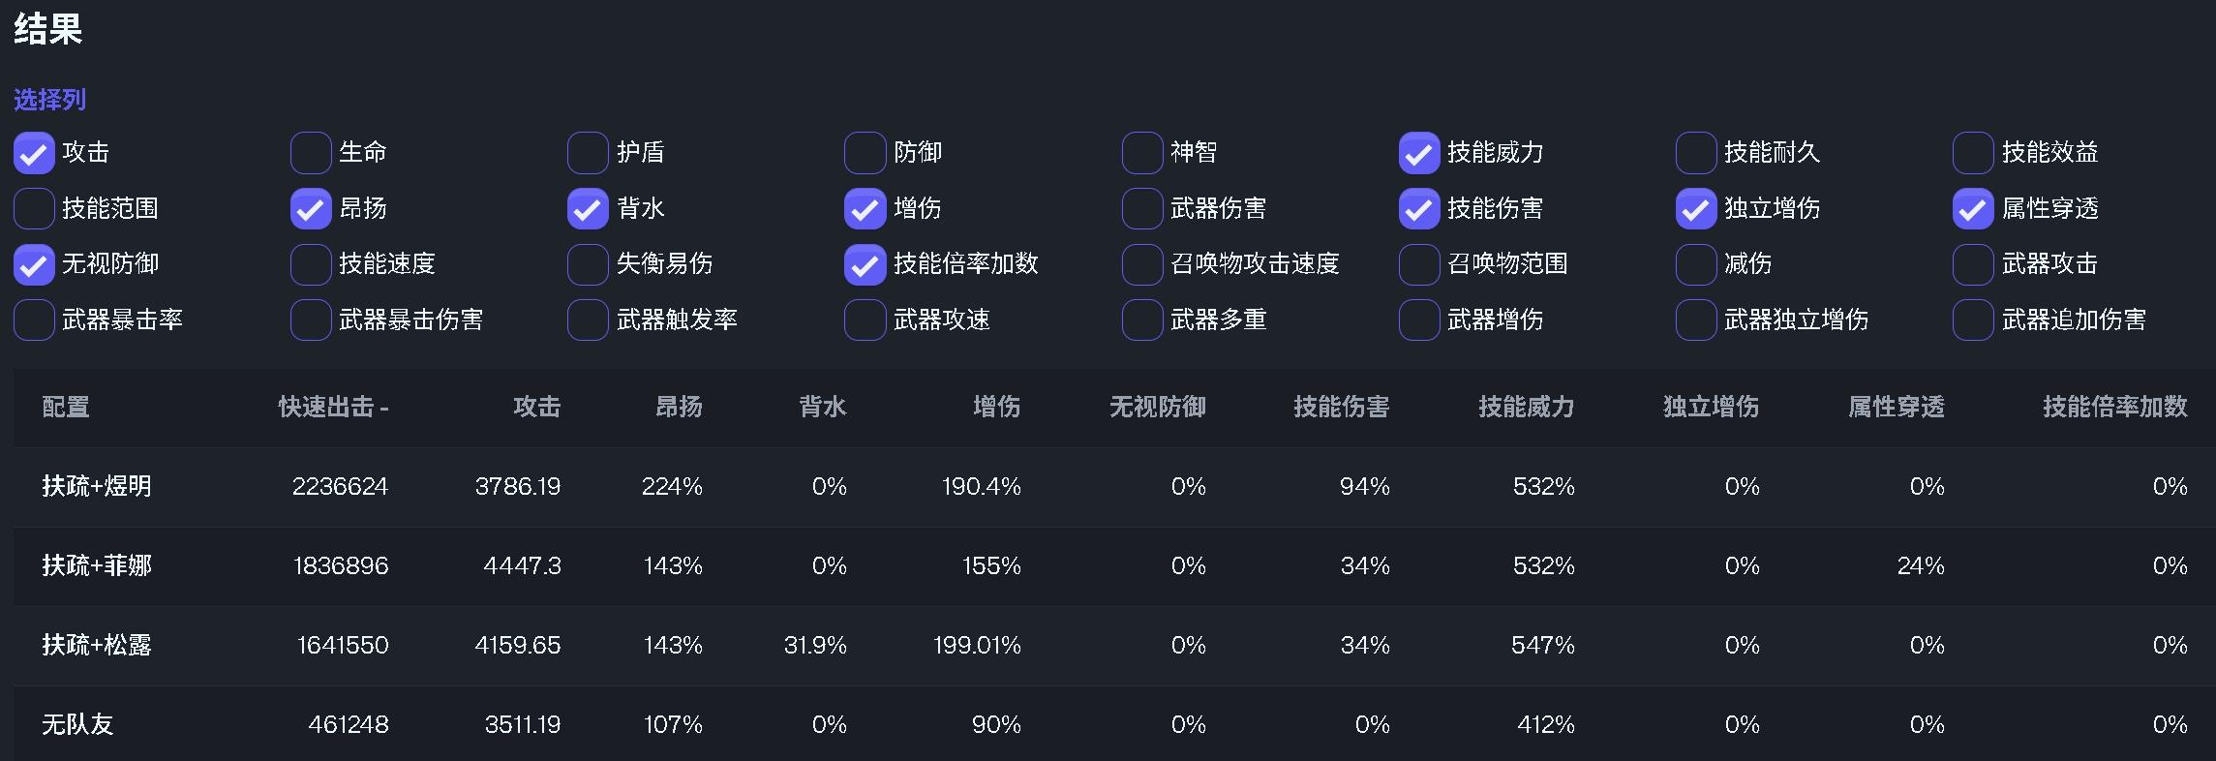2216x761 pixels.
Task: Click the 选择列 section label
Action: click(x=49, y=100)
